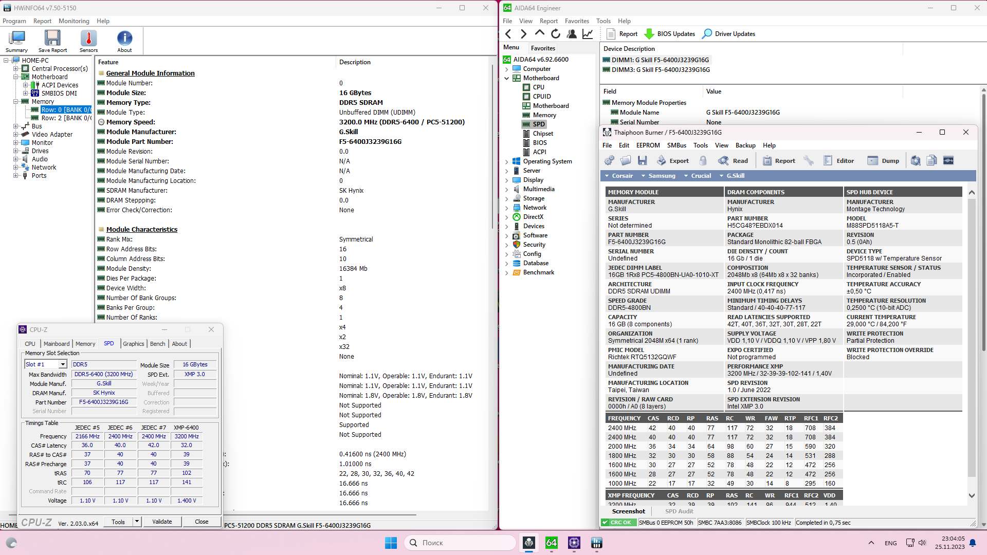The image size is (987, 555).
Task: Click the HWiNFO Sensors thermometer icon
Action: tap(88, 39)
